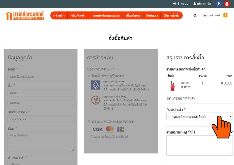This screenshot has height=165, width=234.
Task: Click the VISA card icon
Action: [x=97, y=129]
